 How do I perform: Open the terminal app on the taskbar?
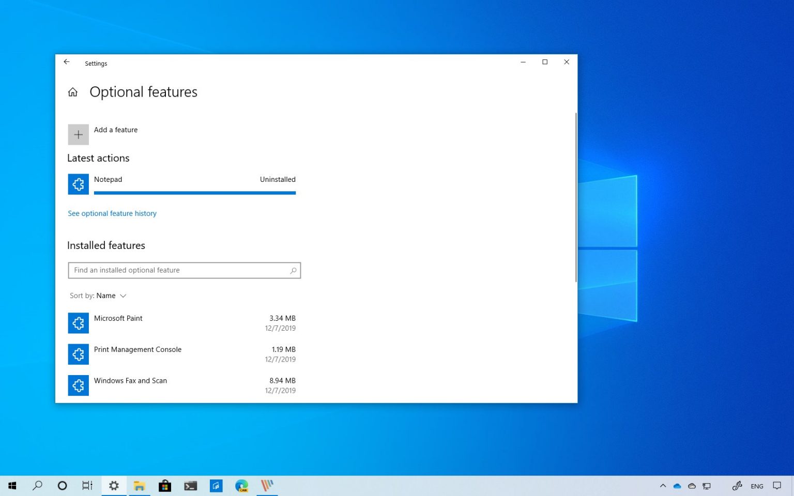coord(191,486)
